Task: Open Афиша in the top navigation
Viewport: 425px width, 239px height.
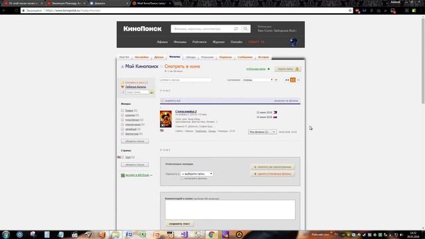Action: (162, 42)
